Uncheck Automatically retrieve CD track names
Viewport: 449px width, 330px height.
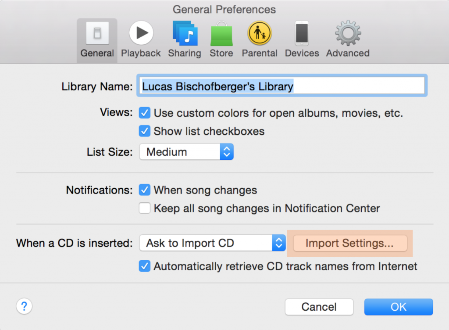pos(145,266)
